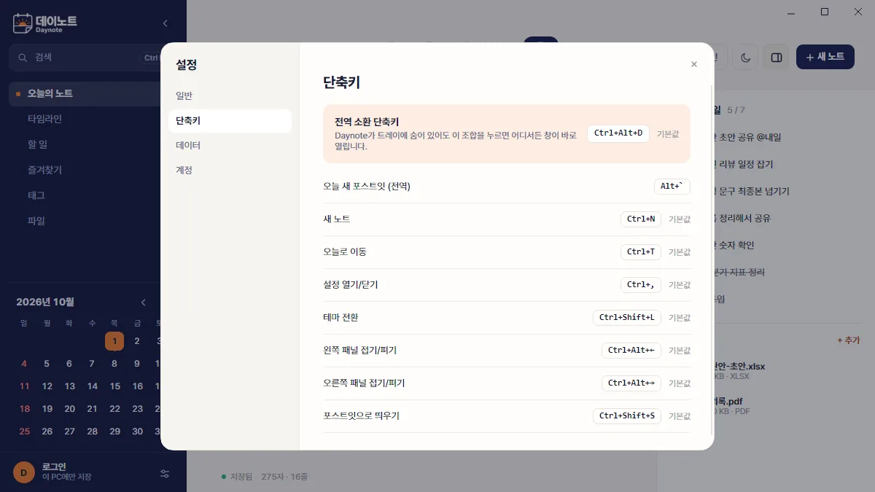Reset 테마 전환 shortcut to 기본값
This screenshot has width=875, height=492.
point(680,318)
